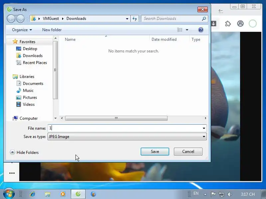Select Downloads under Favorites
This screenshot has height=199, width=266.
point(33,56)
